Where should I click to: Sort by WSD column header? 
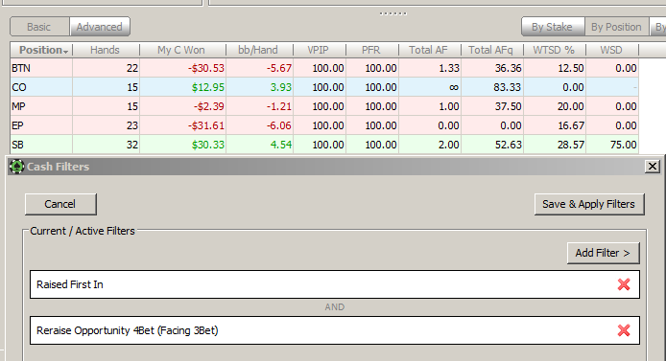tap(611, 50)
